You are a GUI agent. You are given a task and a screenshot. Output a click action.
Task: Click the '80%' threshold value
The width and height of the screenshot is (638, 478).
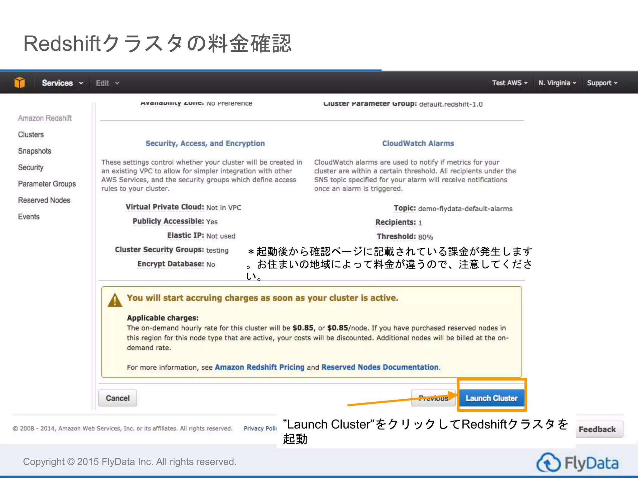pos(426,237)
